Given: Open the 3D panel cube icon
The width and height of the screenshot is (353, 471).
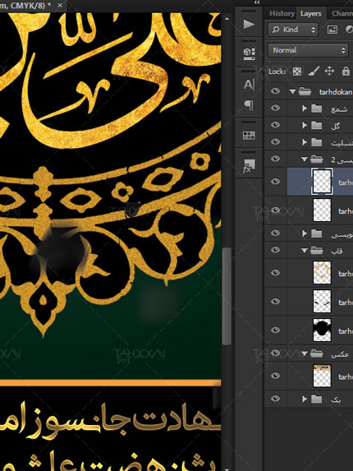Looking at the screenshot, I should pyautogui.click(x=249, y=53).
